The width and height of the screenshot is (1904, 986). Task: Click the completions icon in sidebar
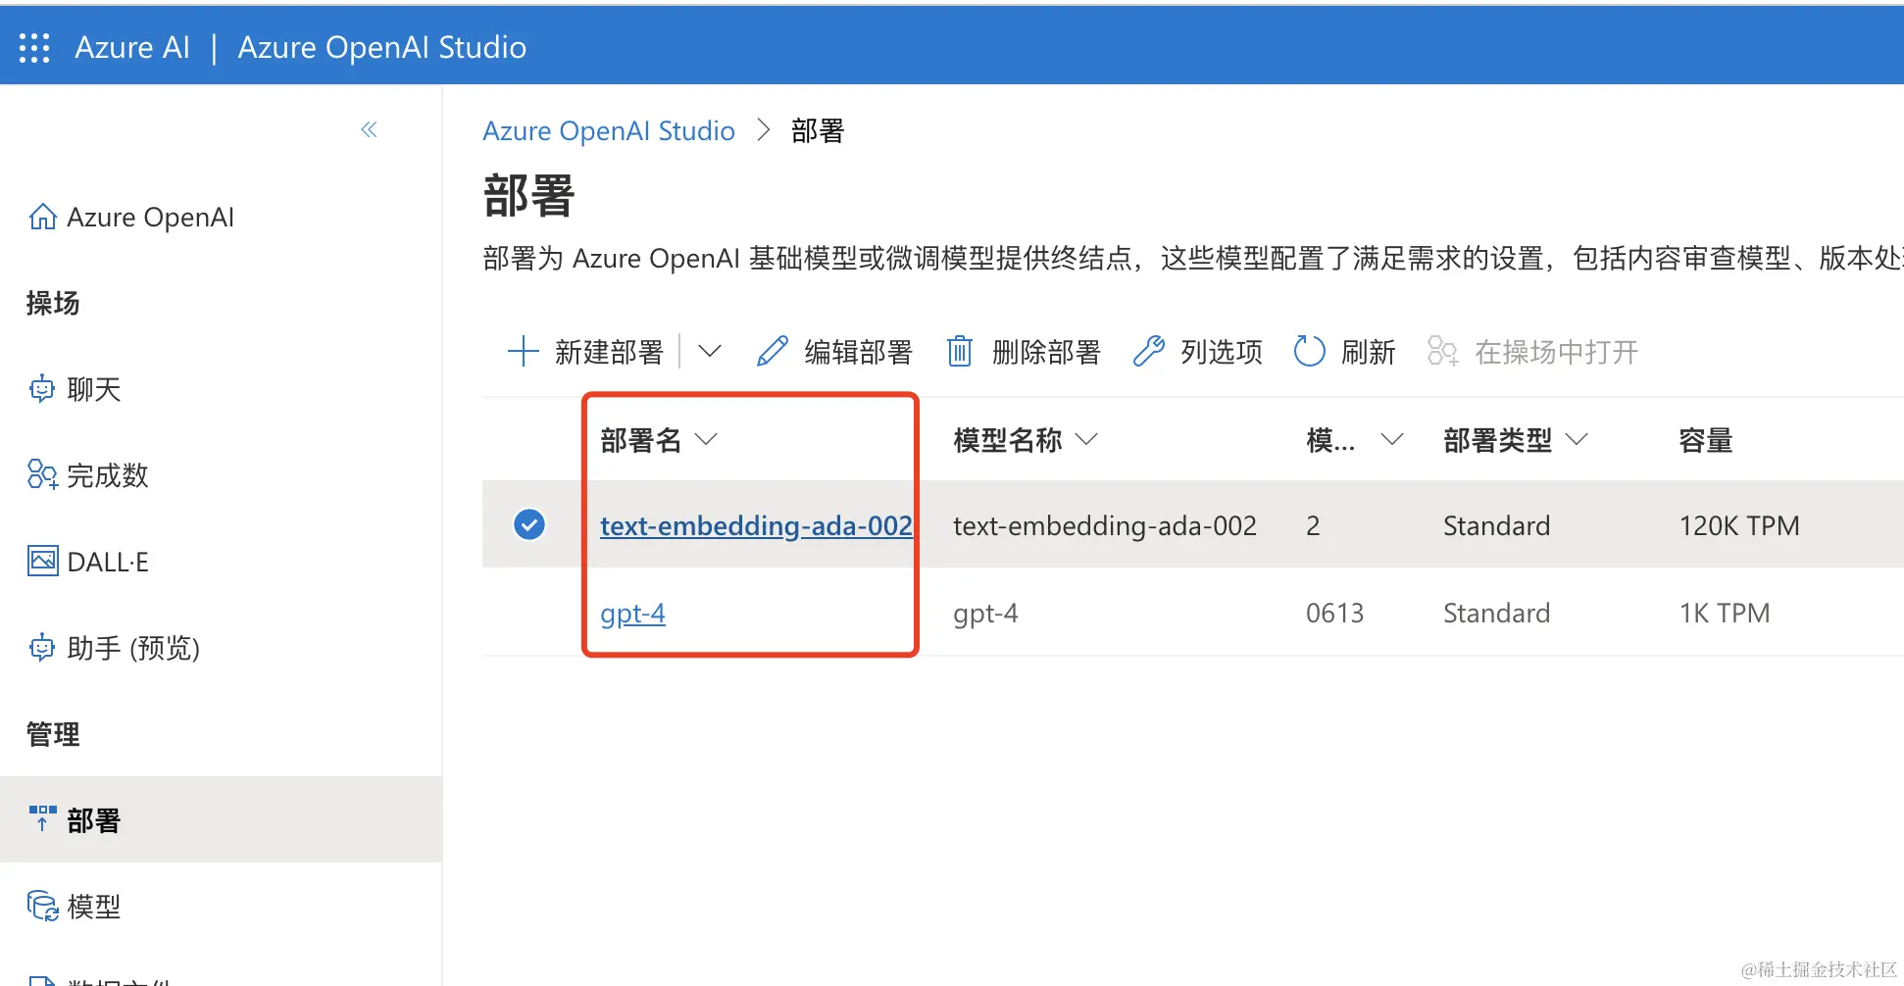click(x=42, y=475)
